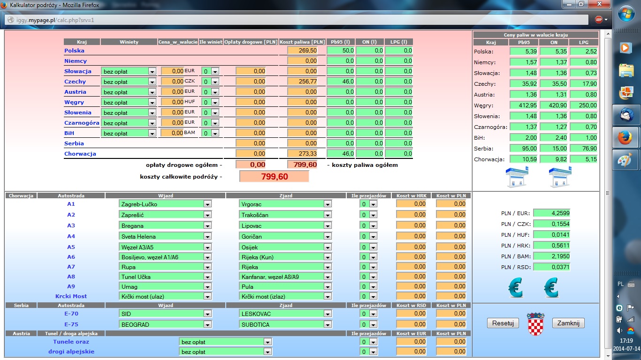Open Thunderbird from the taskbar
This screenshot has height=360, width=641.
pyautogui.click(x=626, y=115)
